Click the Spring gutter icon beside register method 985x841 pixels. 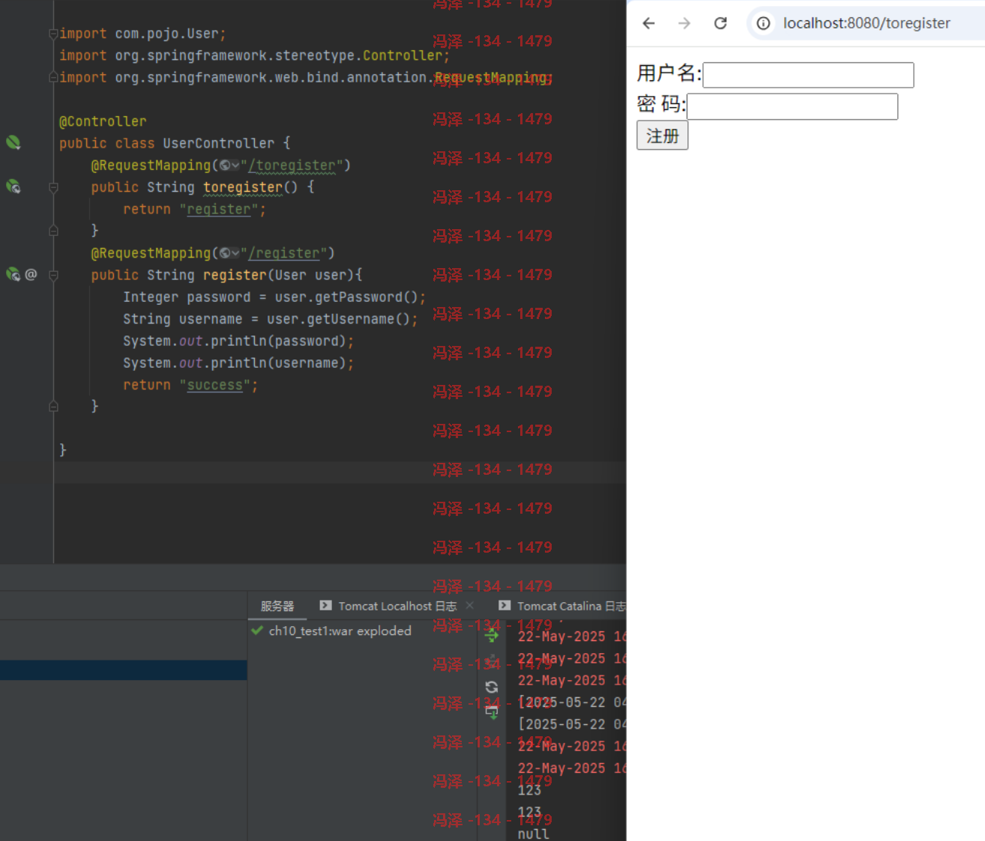tap(13, 274)
